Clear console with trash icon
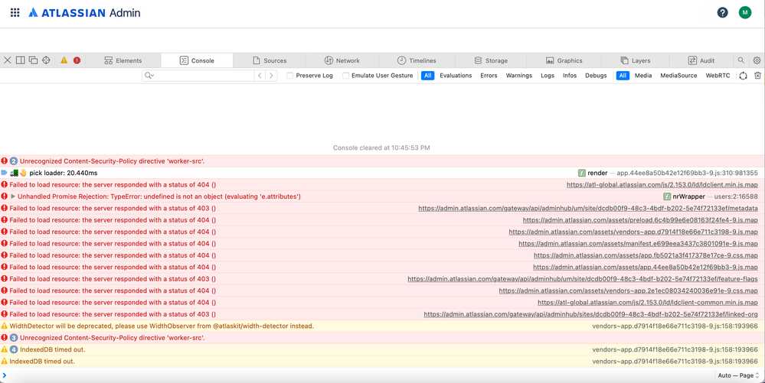765x383 pixels. (x=757, y=76)
